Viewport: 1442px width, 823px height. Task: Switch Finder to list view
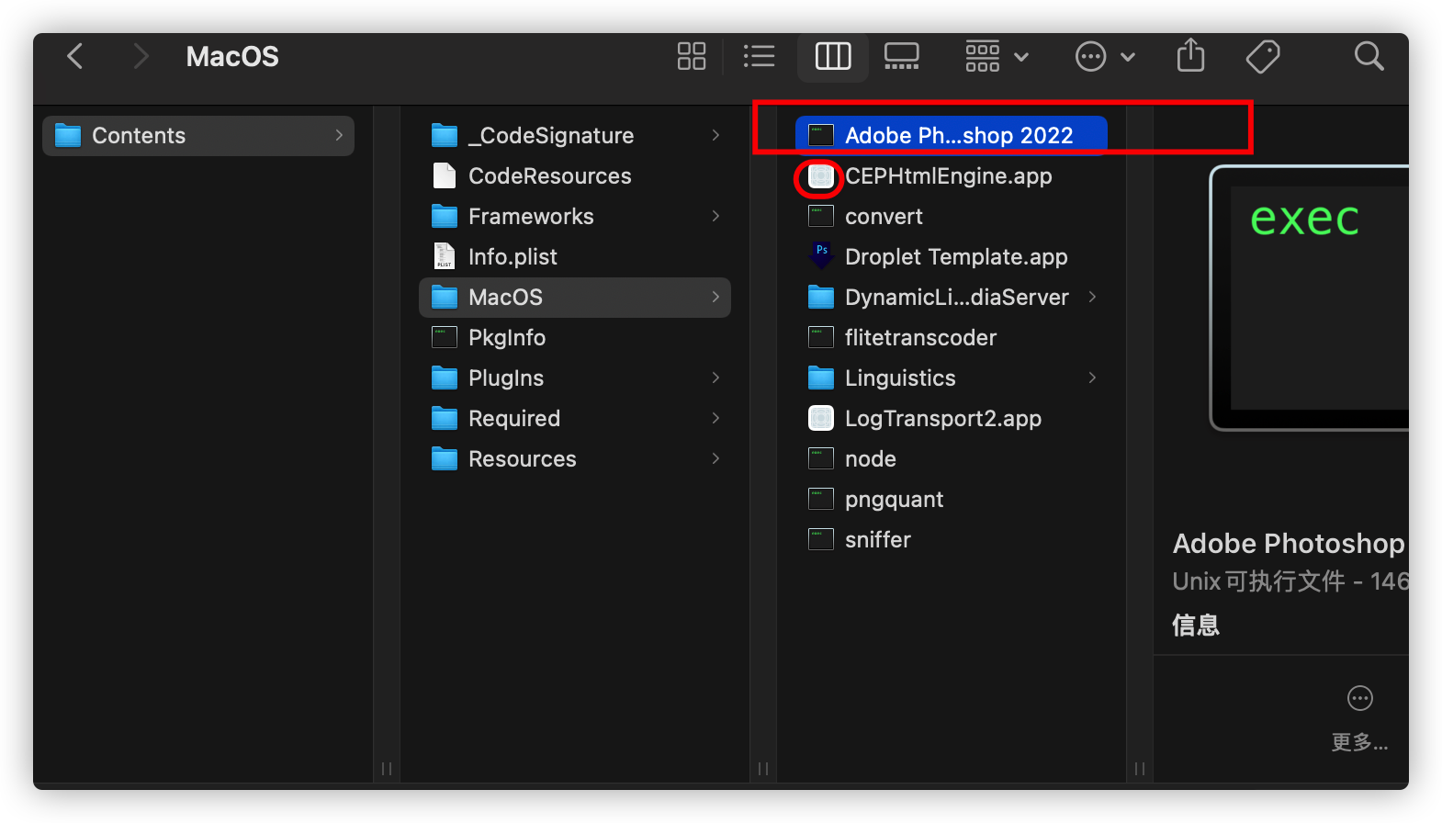click(760, 56)
